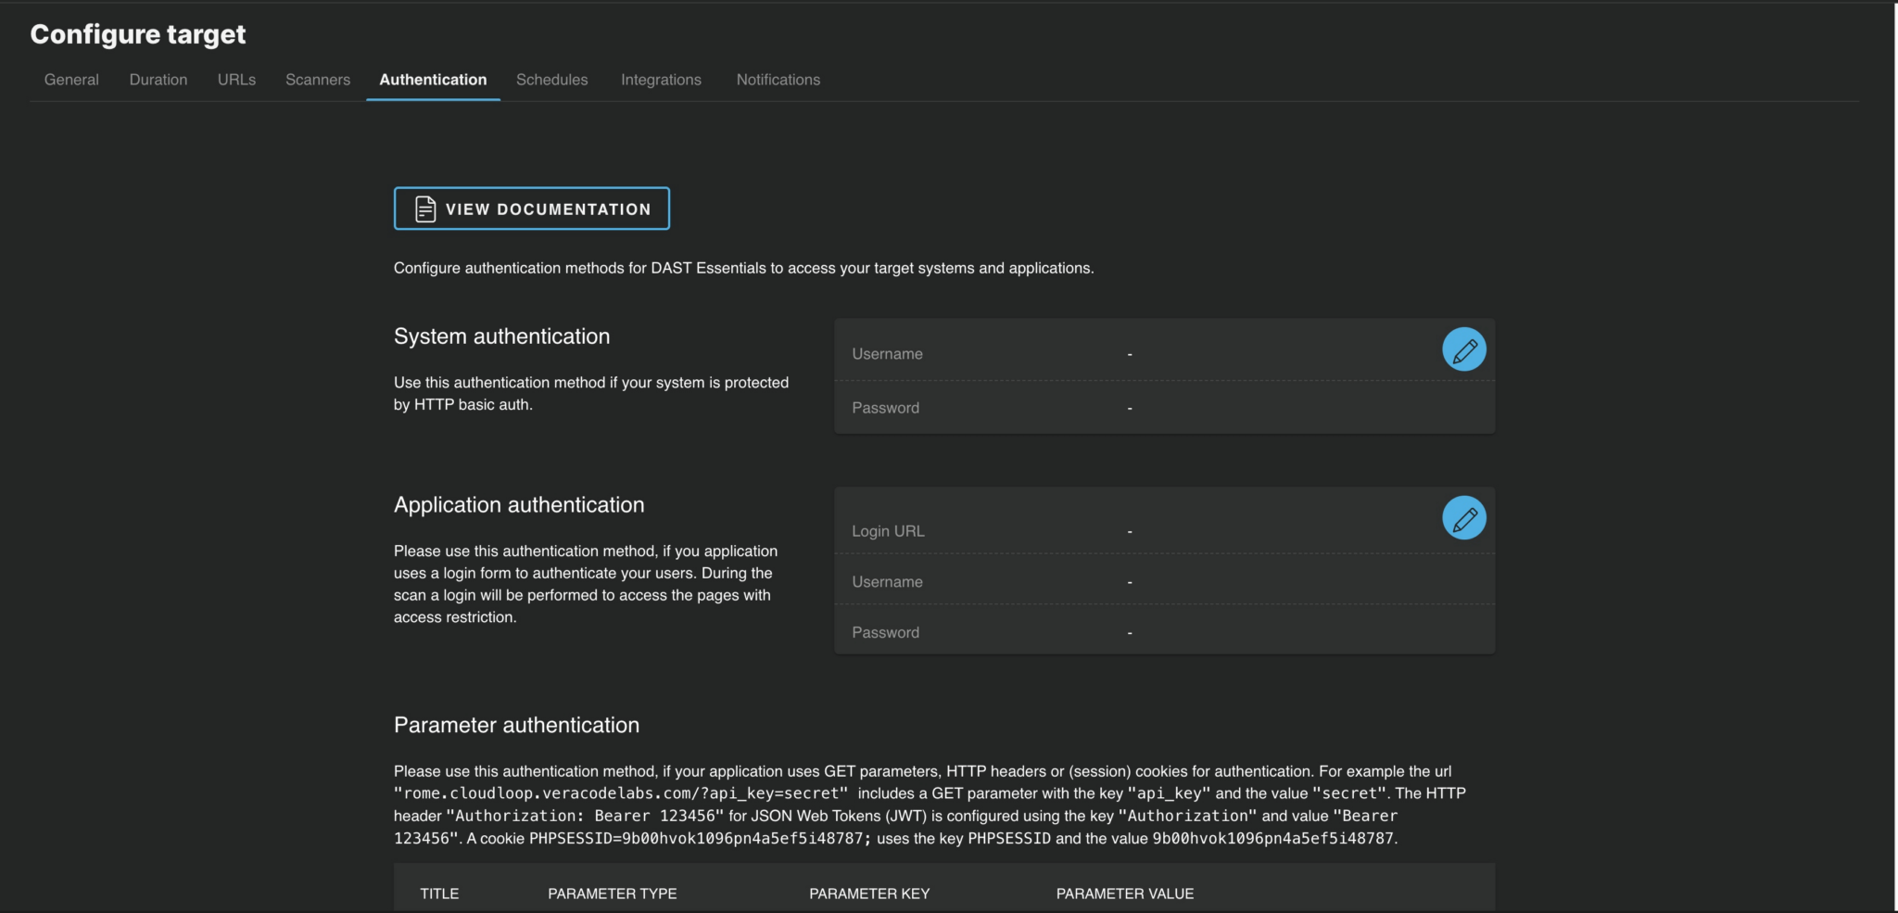Click the pencil icon to edit Application authentication
Screen dimensions: 1898x913
click(x=1463, y=517)
